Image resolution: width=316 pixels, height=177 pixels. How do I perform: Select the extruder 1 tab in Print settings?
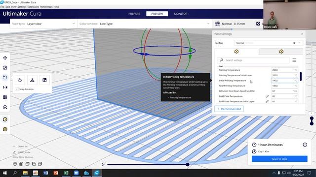tap(236, 52)
